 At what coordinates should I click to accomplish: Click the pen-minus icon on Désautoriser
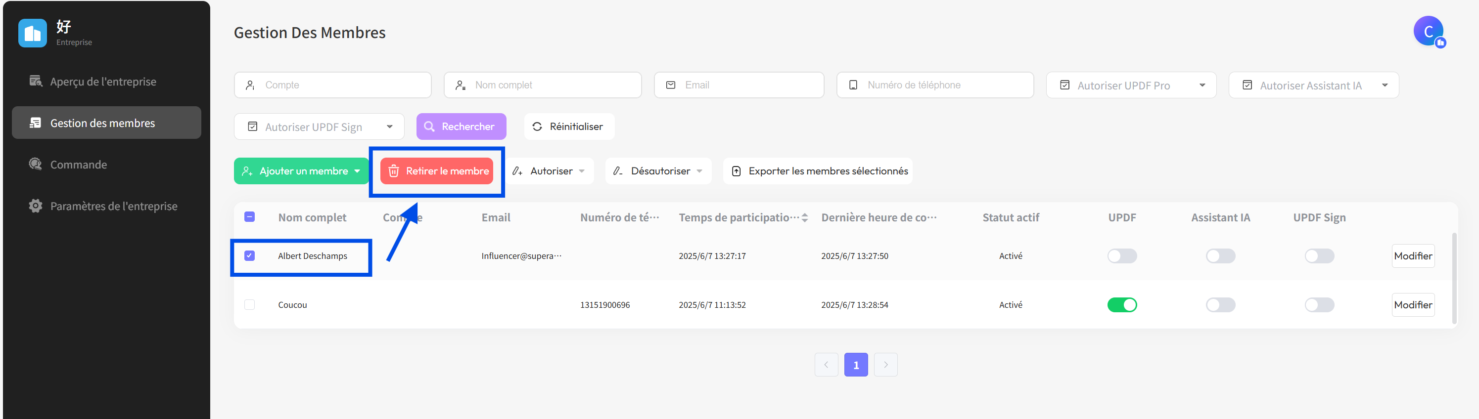click(618, 171)
